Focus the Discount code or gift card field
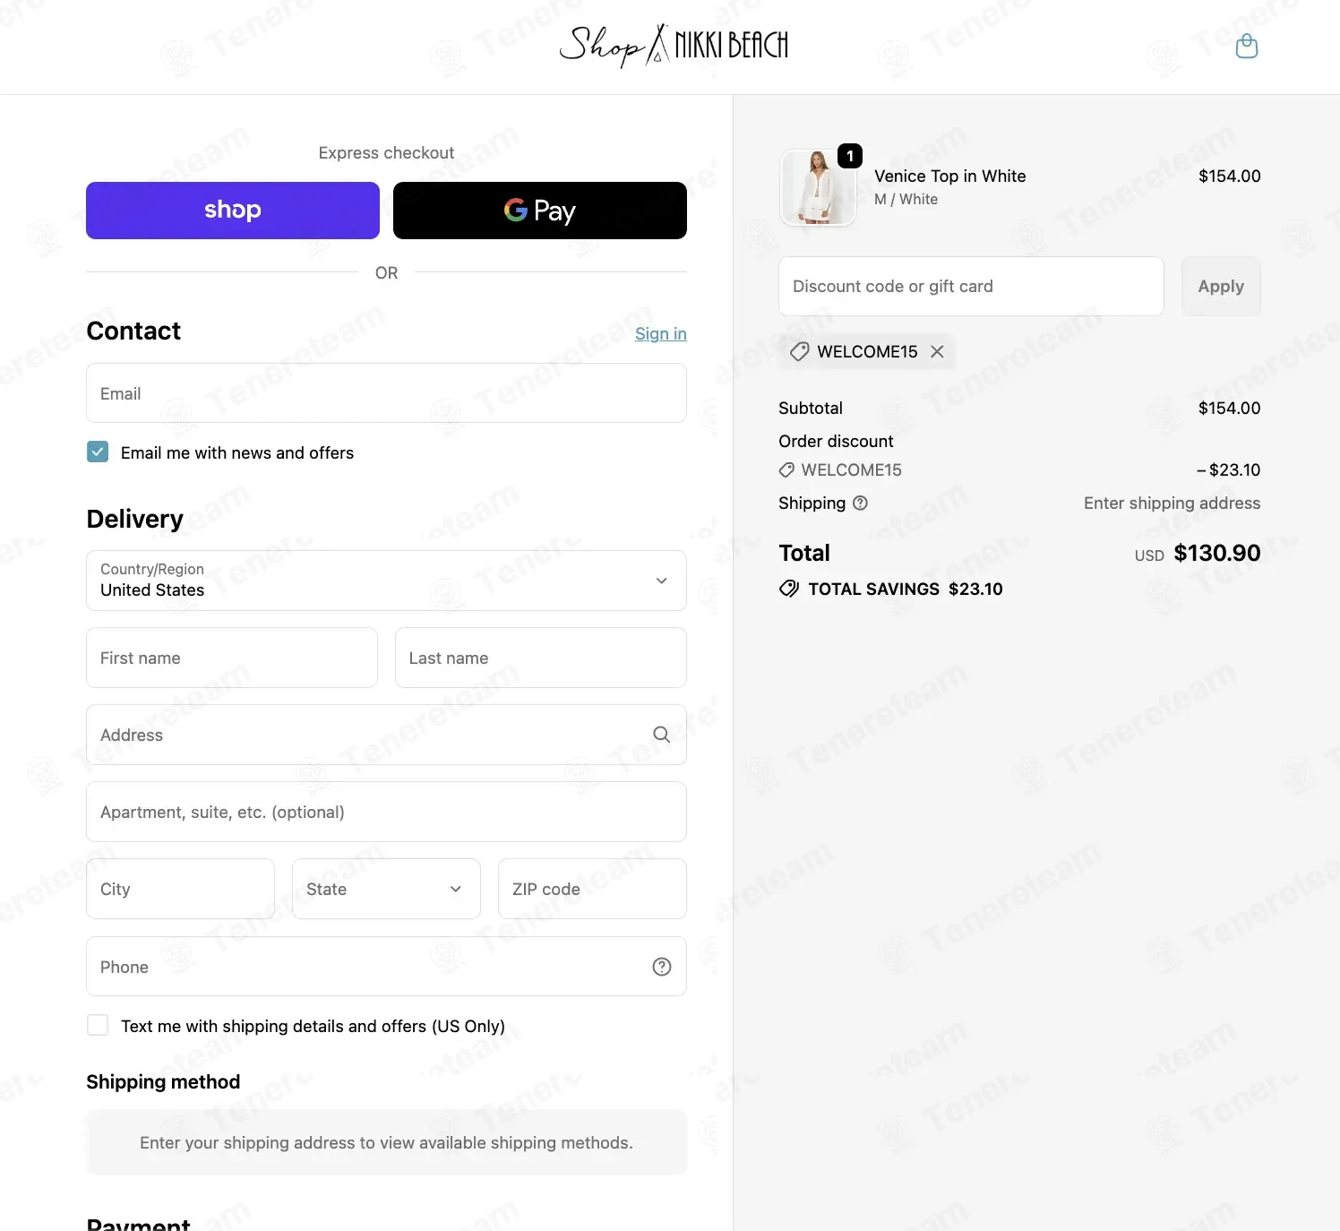Viewport: 1340px width, 1231px height. point(971,287)
